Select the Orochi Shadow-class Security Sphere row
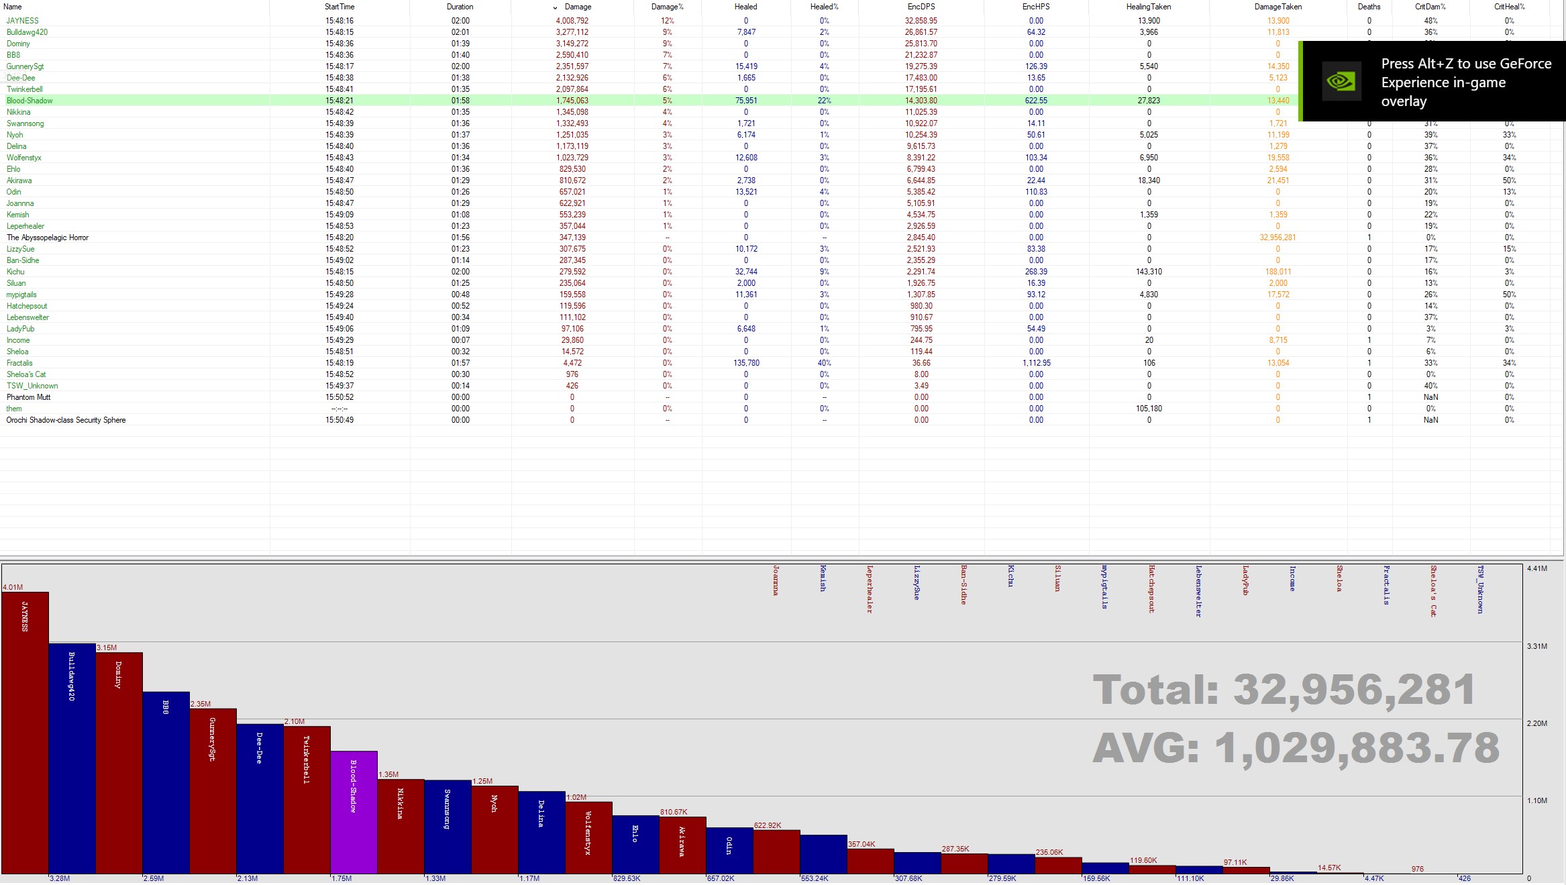Viewport: 1566px width, 885px height. coord(66,420)
